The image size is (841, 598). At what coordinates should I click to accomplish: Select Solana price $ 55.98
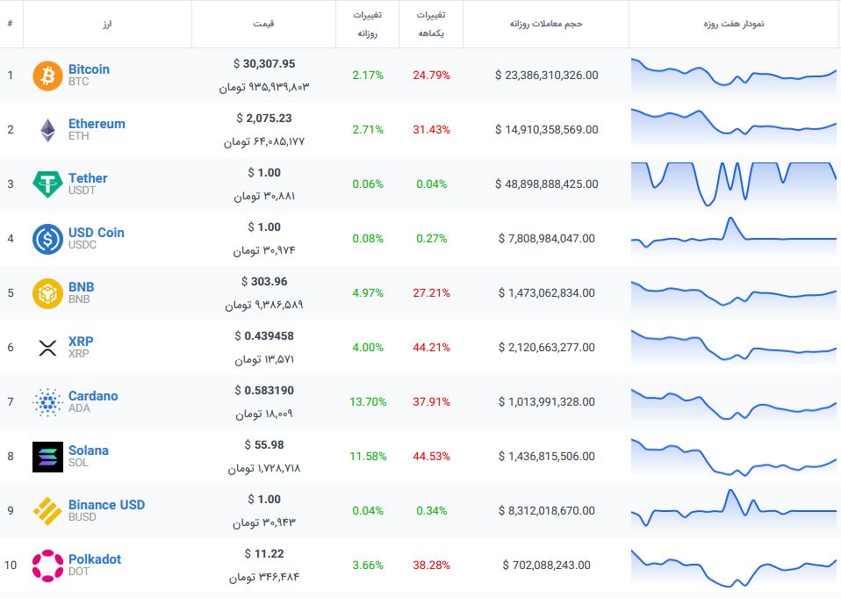click(264, 444)
